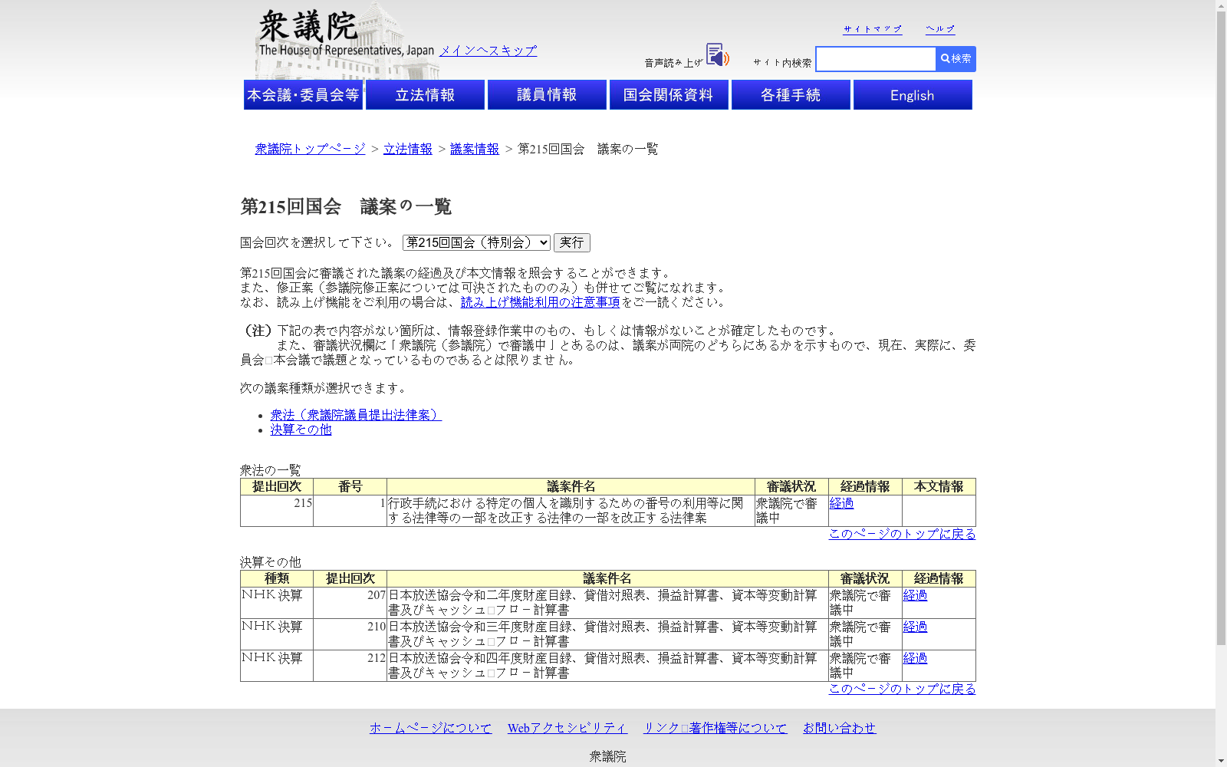Screen dimensions: 1227x767
Task: Click the 行政手続における bill title cell
Action: [x=571, y=511]
